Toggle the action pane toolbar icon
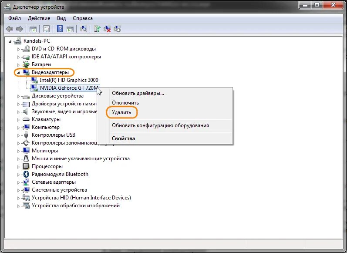 pos(70,29)
